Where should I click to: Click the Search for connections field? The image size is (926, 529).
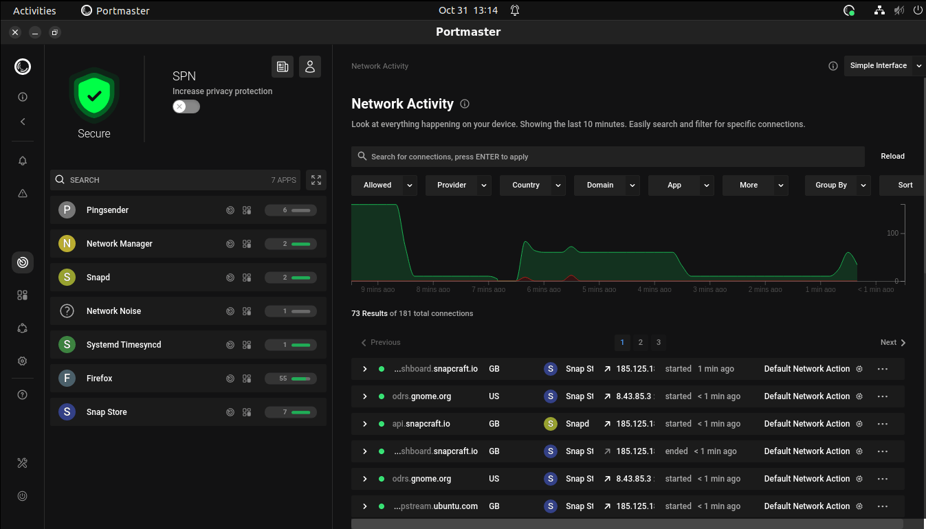pyautogui.click(x=608, y=157)
